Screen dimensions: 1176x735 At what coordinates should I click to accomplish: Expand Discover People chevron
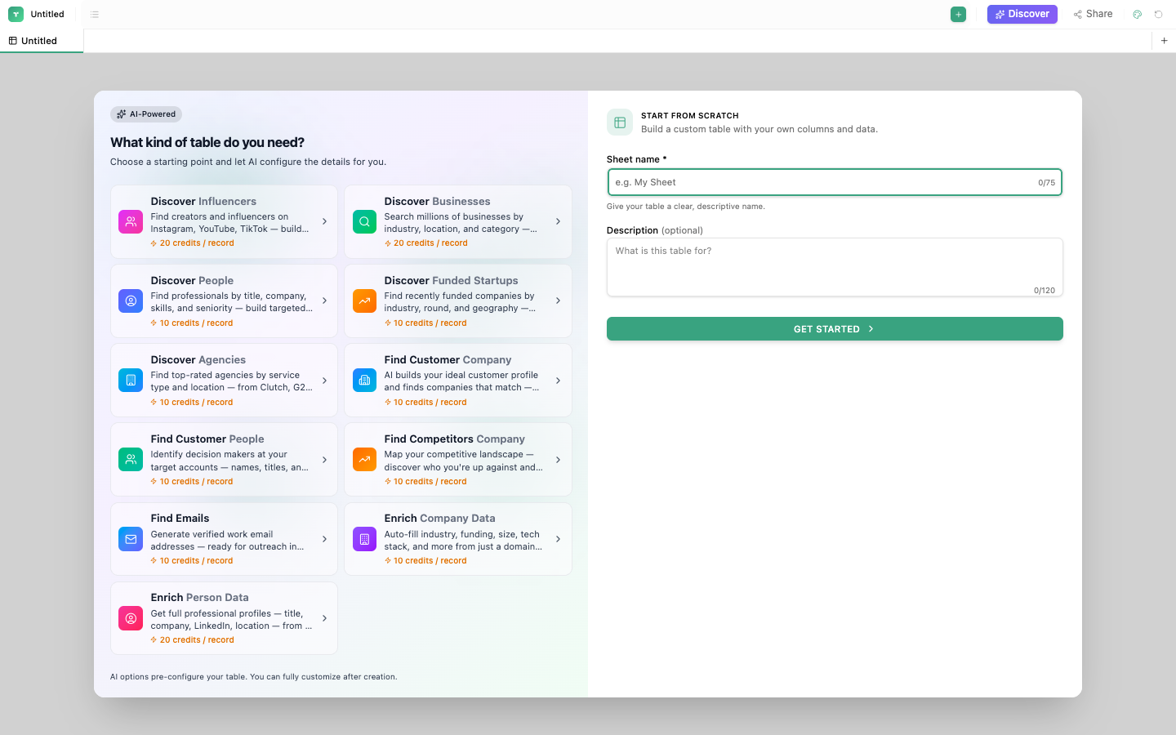point(324,301)
